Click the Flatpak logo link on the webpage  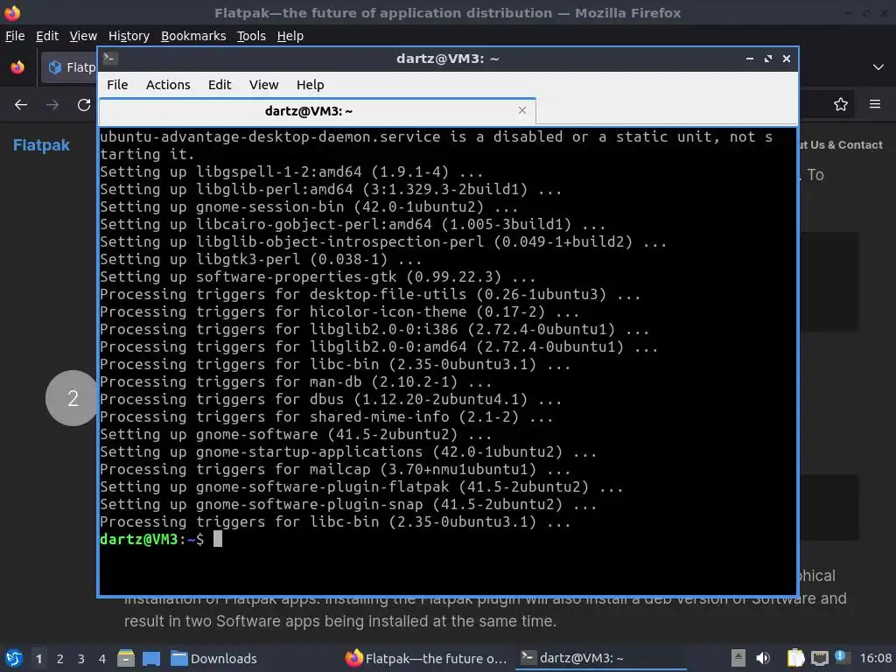(x=41, y=145)
